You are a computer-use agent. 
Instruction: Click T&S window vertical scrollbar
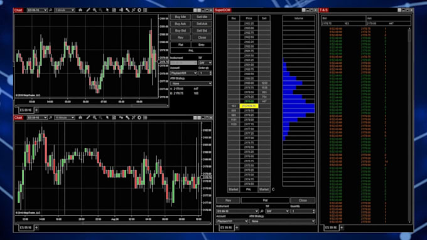[409, 125]
